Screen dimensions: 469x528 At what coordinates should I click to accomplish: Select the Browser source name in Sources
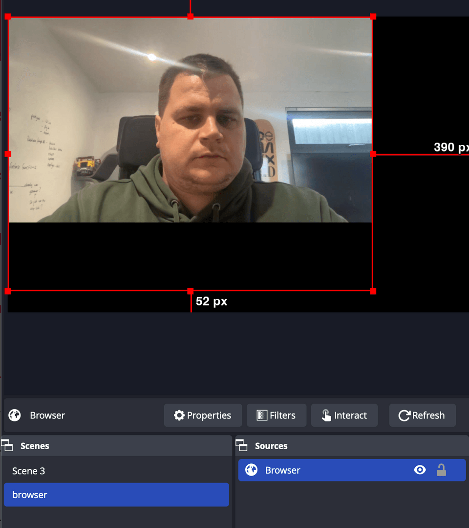[283, 470]
